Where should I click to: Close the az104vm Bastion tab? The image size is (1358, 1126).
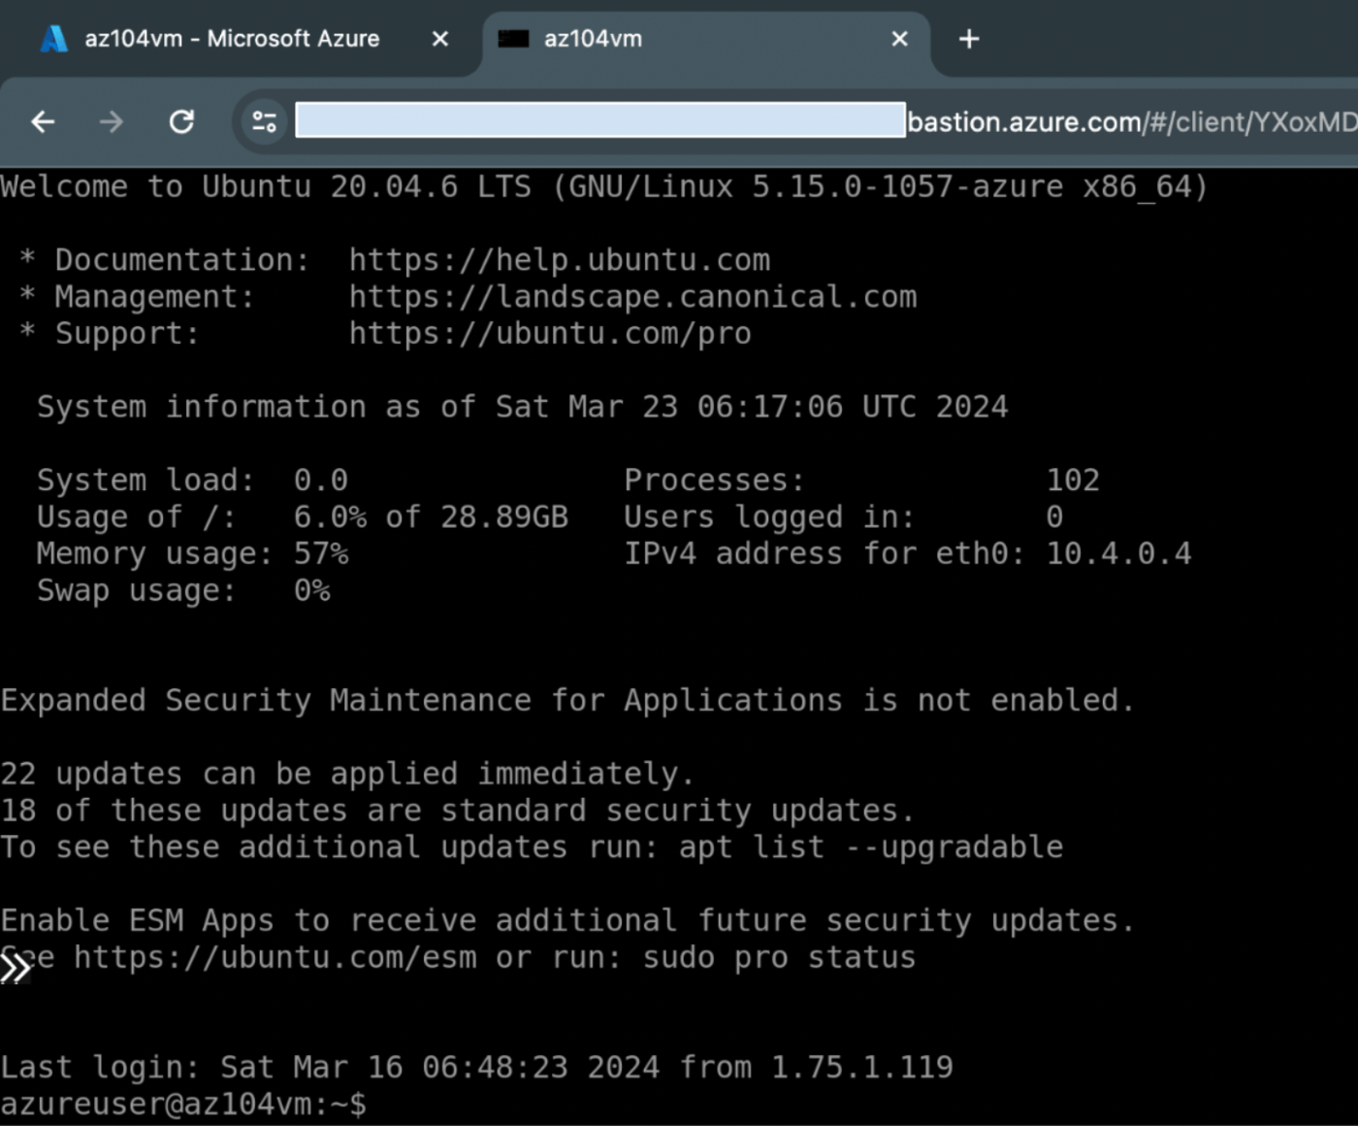899,39
